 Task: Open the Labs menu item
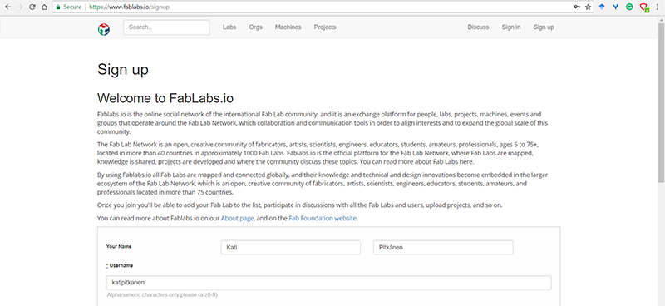229,27
